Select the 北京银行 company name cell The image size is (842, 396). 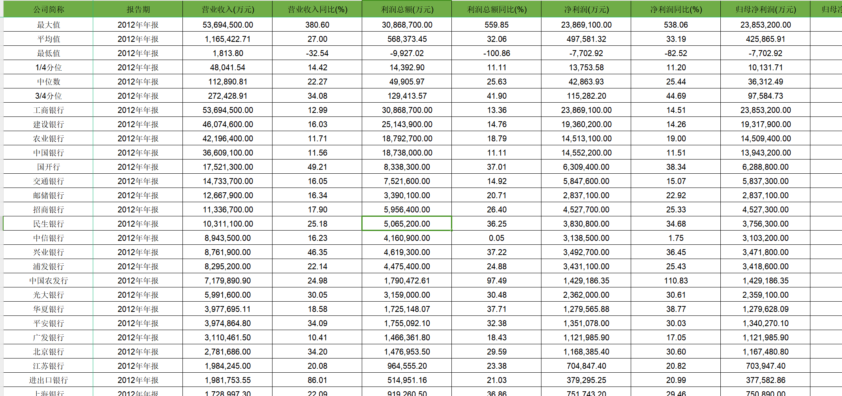(48, 351)
